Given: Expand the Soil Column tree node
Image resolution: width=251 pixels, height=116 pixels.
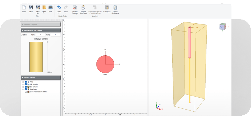Looking at the screenshot, I should pos(23,87).
